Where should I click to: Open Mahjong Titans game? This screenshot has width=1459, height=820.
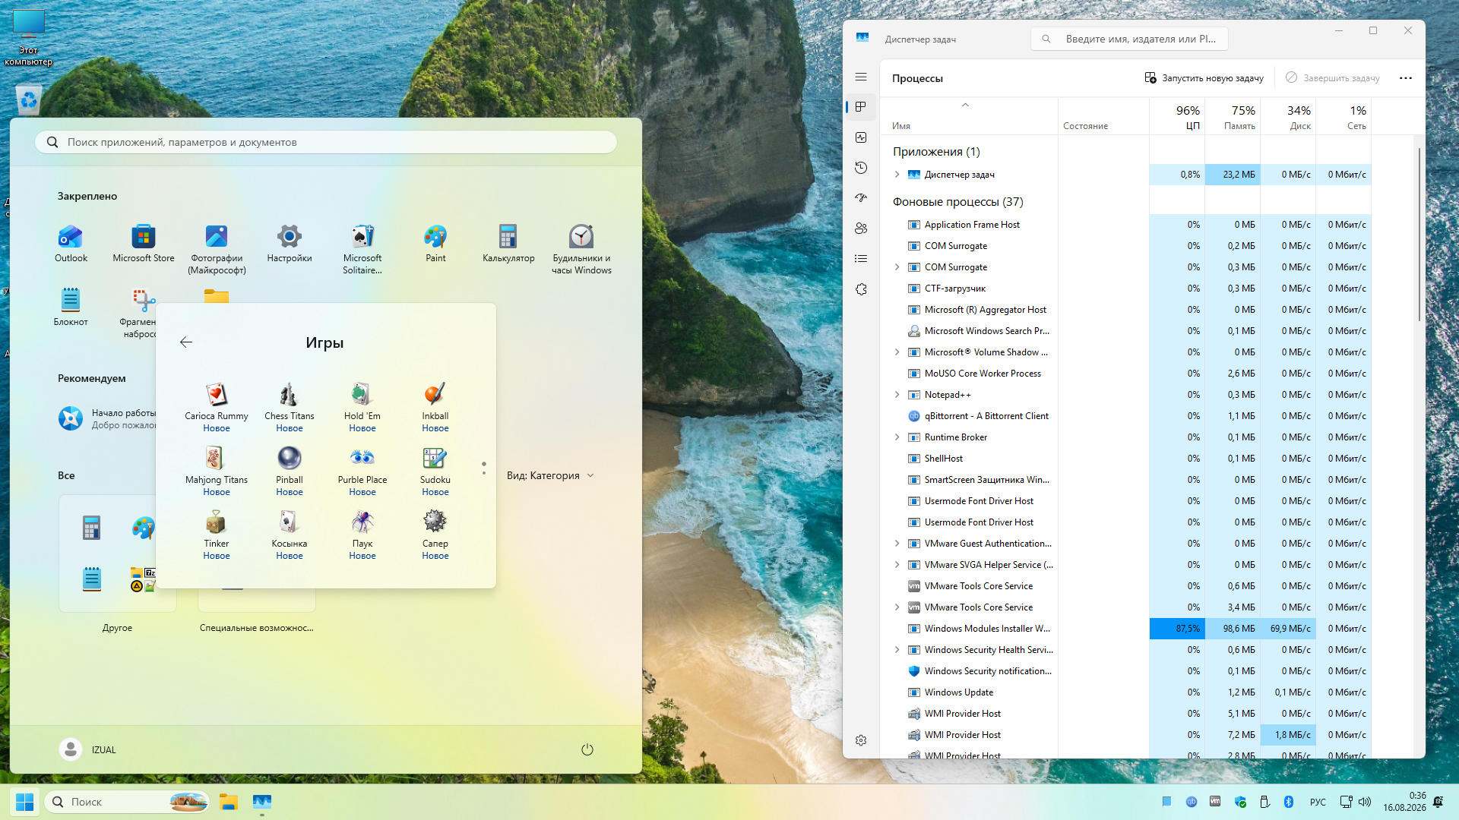217,471
